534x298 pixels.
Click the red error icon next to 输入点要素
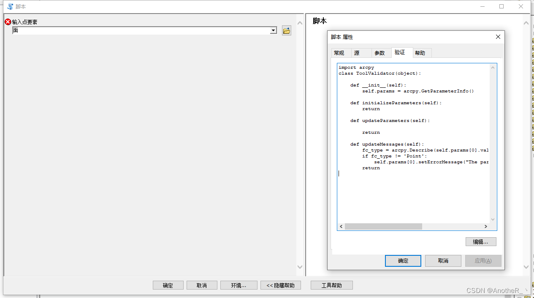(x=8, y=22)
